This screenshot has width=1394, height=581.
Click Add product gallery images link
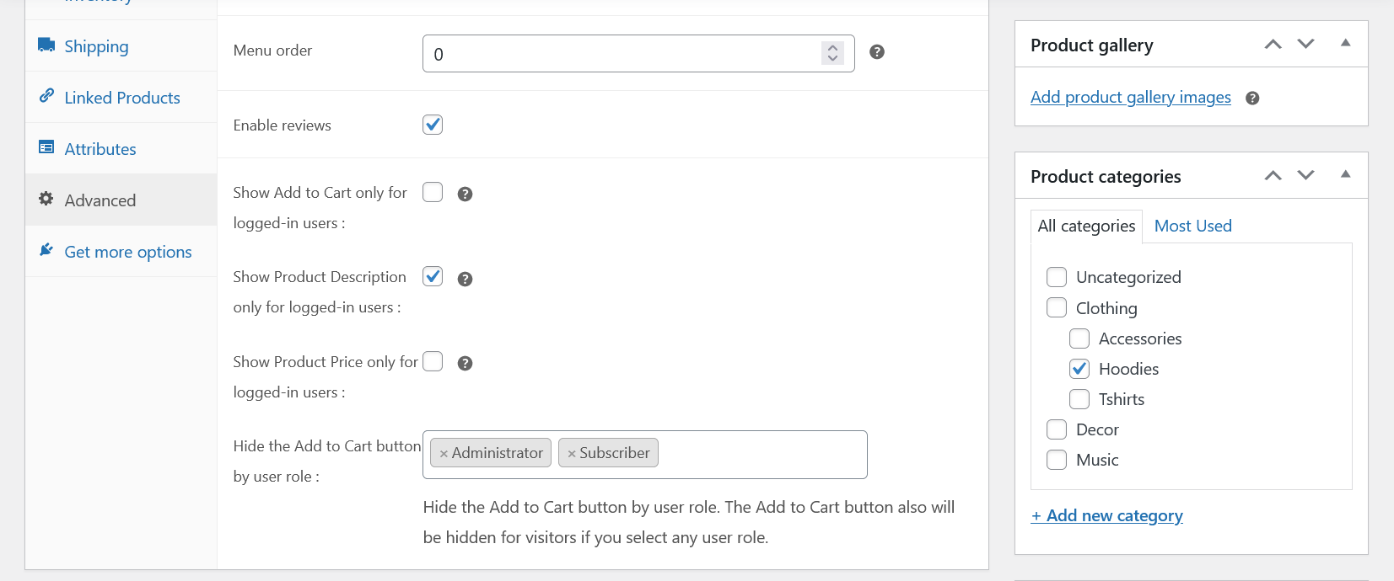coord(1130,97)
